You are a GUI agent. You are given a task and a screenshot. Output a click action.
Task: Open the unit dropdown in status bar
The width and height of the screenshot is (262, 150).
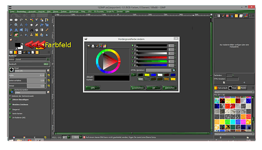tap(69, 137)
